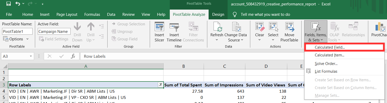
Task: Click the PivotChart icon
Action: point(379,27)
